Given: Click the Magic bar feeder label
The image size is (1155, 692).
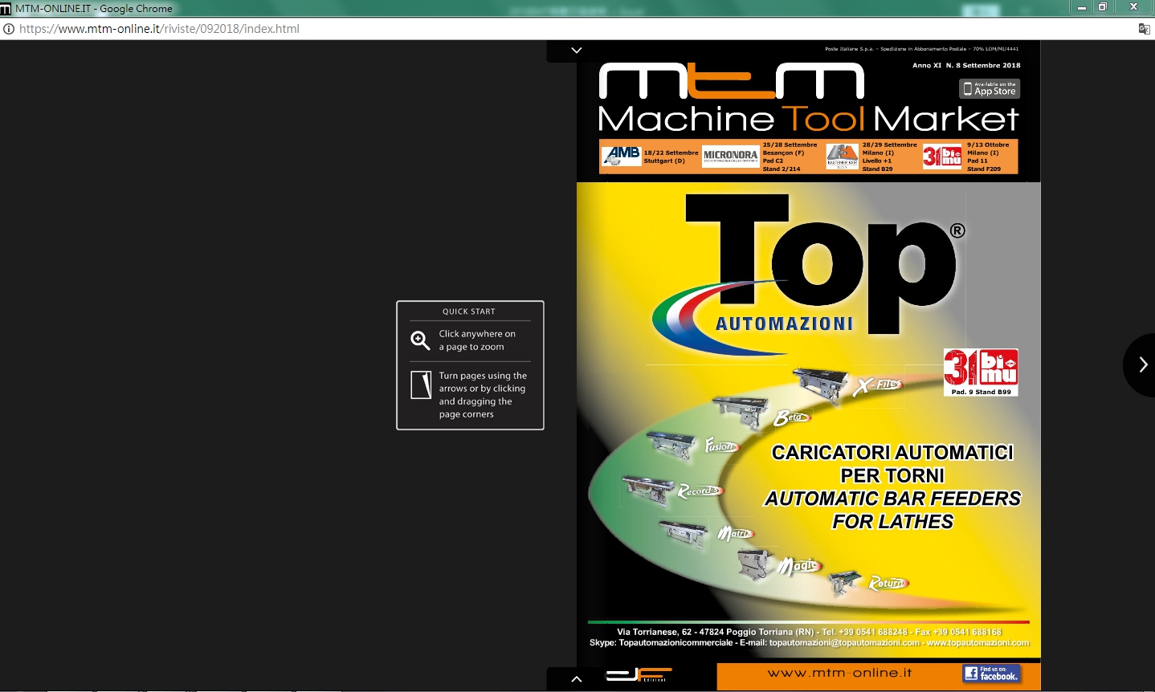Looking at the screenshot, I should [x=798, y=566].
